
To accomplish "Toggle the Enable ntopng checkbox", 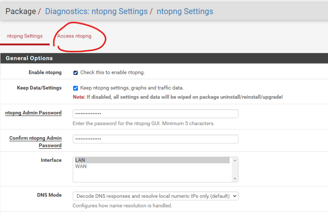I will click(x=76, y=73).
